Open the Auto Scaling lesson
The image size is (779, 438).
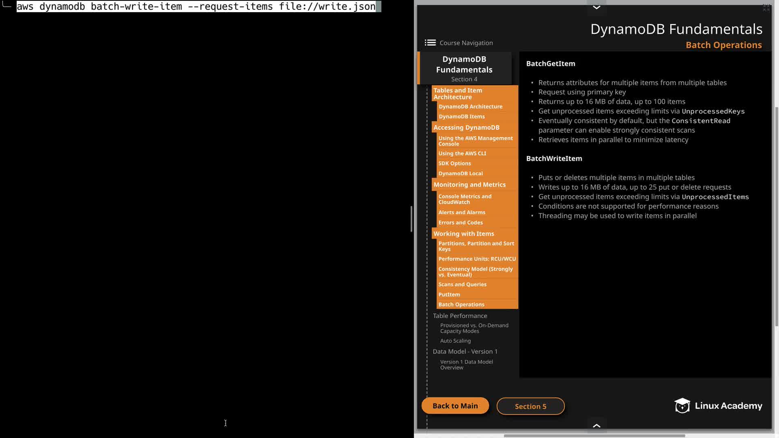coord(455,341)
